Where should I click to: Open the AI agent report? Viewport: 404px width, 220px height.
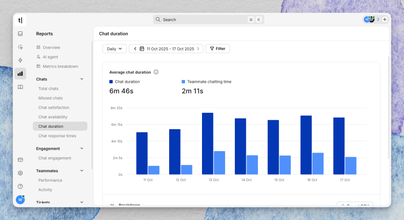coord(50,57)
